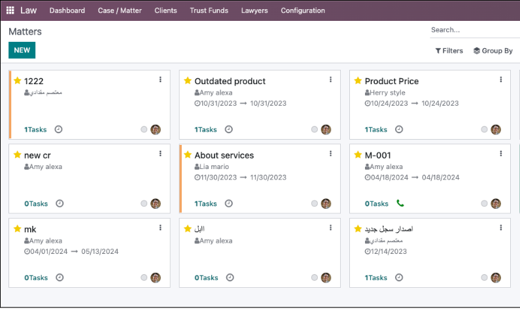Toggle the favorite star on M-001 card
520x327 pixels.
358,155
